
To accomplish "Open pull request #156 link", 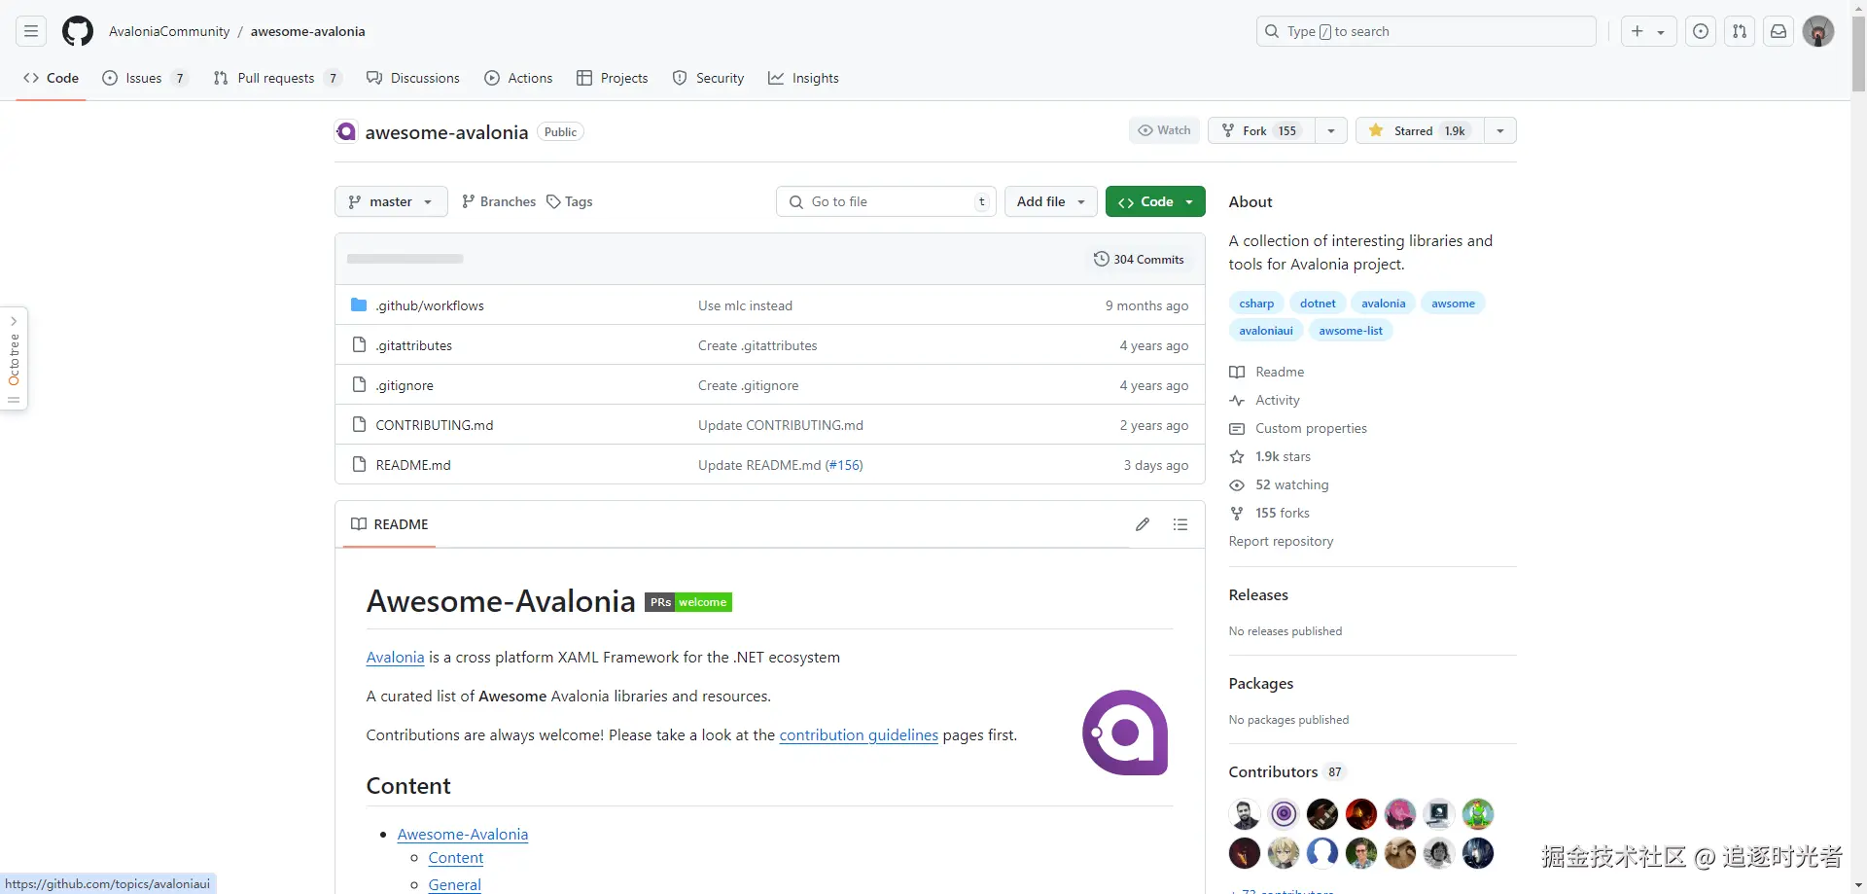I will point(844,465).
